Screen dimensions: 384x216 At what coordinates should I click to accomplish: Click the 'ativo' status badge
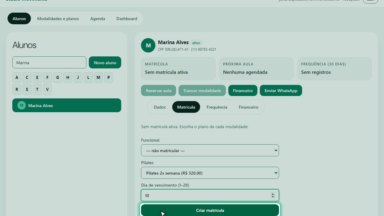196,43
